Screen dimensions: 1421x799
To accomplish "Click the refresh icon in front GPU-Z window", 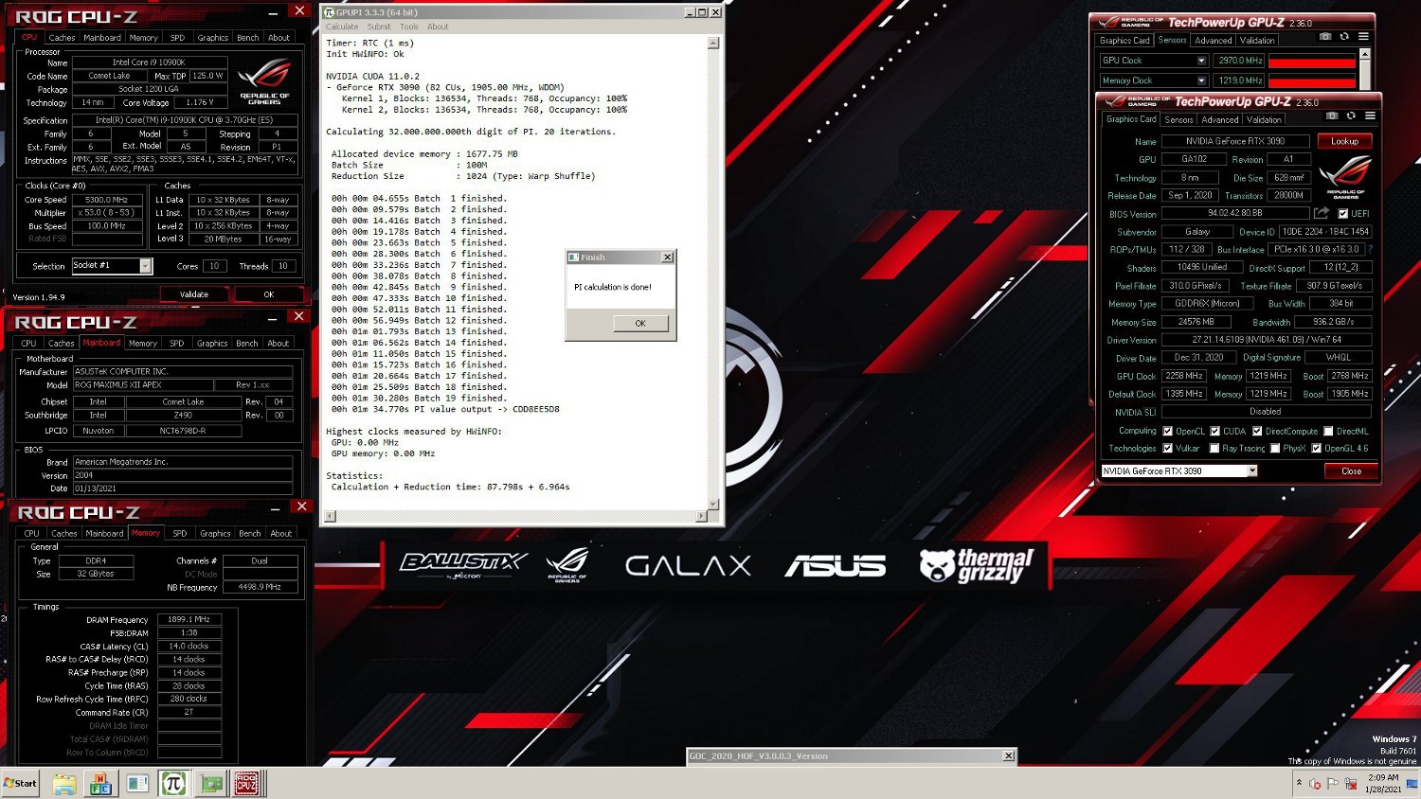I will coord(1351,115).
